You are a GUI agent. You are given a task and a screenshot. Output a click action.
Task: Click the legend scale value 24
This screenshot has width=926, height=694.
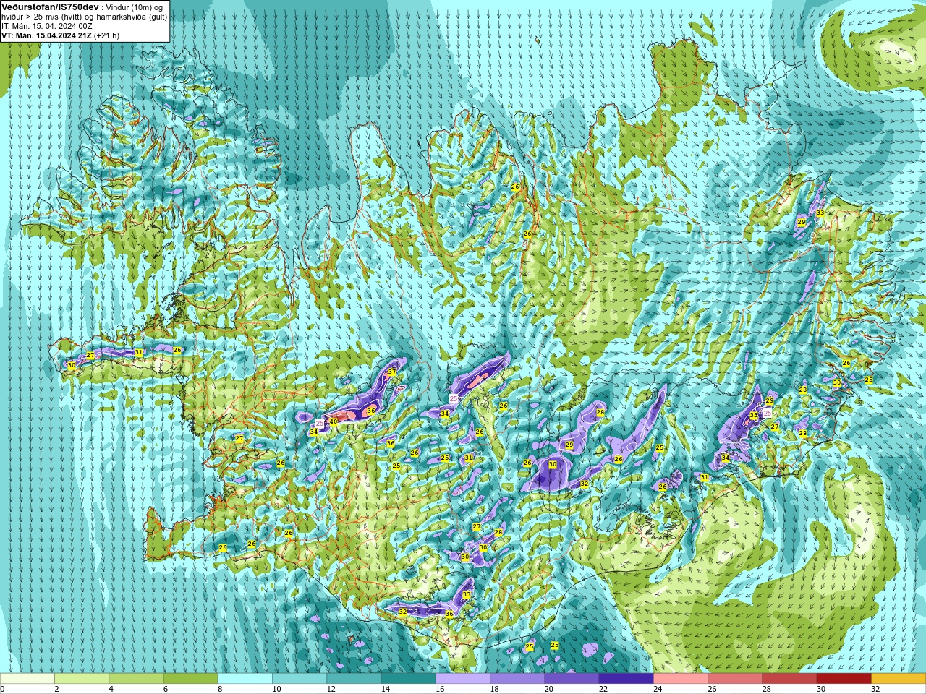(658, 689)
